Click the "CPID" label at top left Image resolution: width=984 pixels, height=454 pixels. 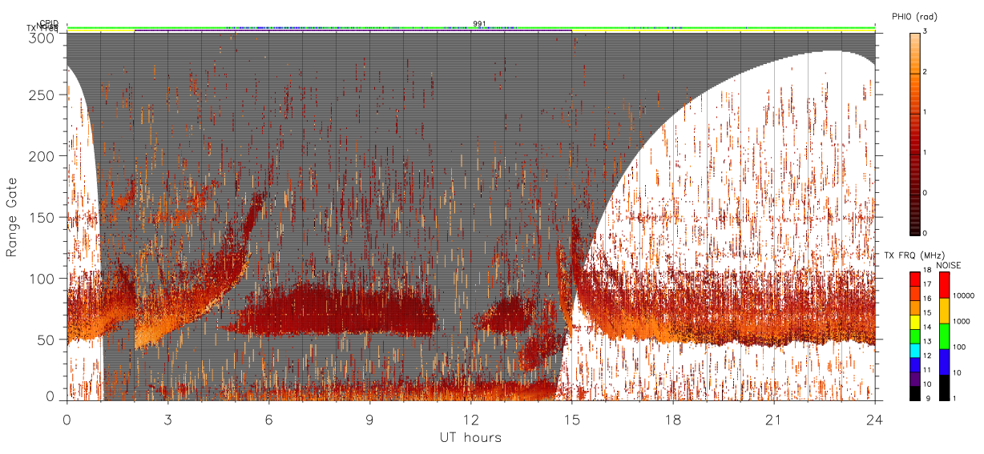[x=49, y=23]
